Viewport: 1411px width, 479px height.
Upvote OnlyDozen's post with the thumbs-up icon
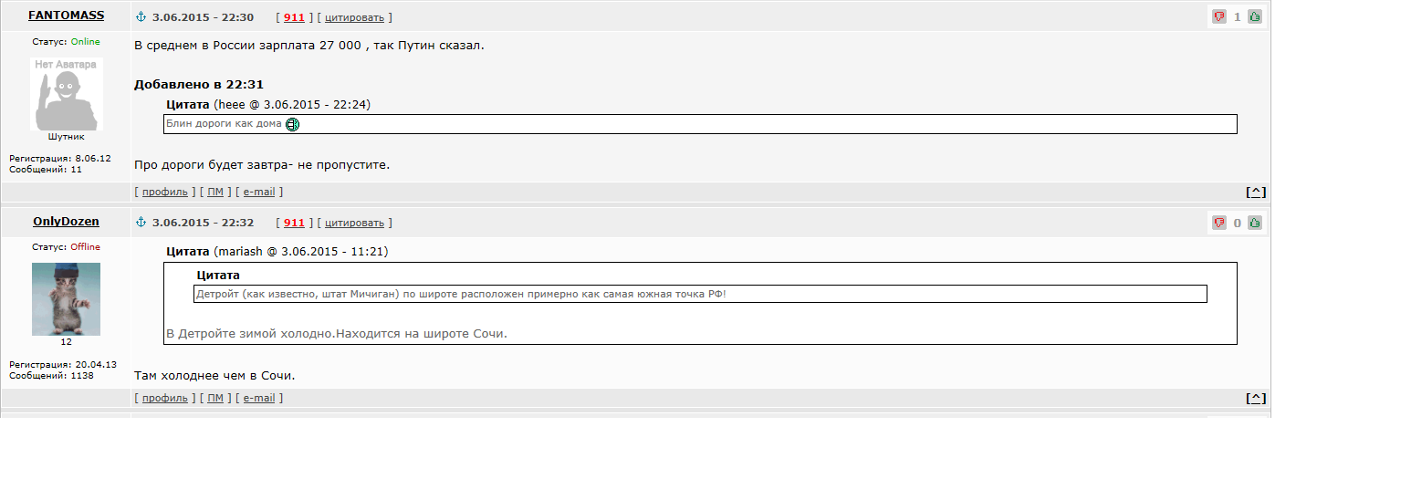1254,223
